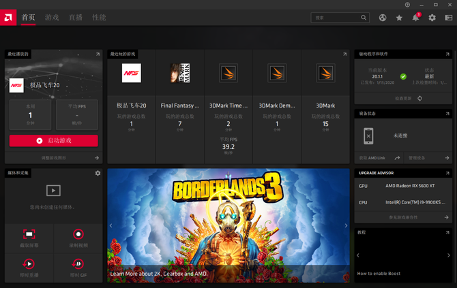Click 截取屏幕 screenshot capture icon

[29, 234]
